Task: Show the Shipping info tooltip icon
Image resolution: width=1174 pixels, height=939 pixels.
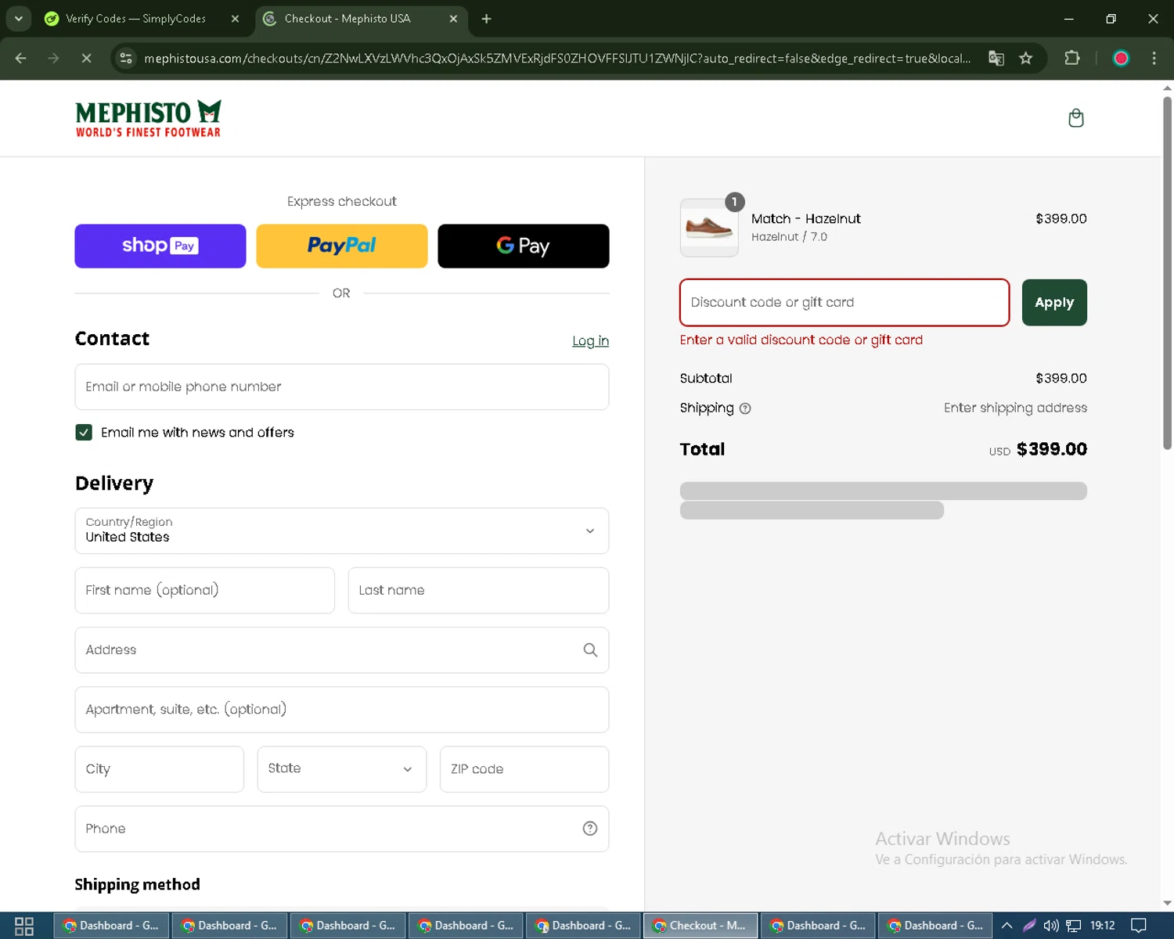Action: [745, 408]
